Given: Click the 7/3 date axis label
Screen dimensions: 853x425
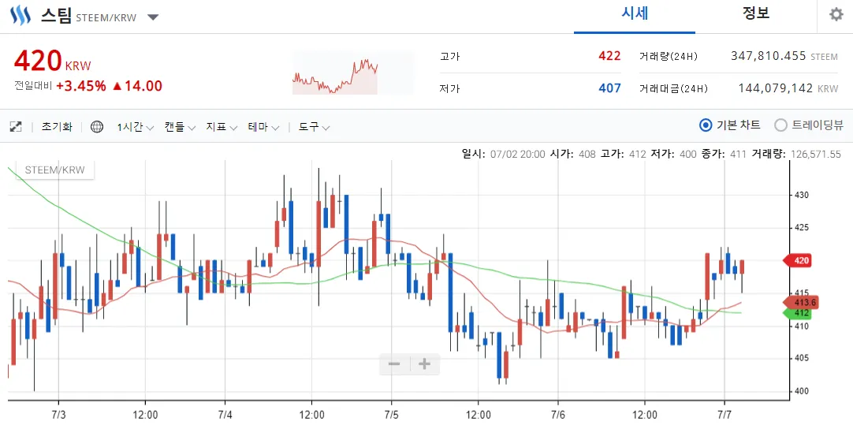Looking at the screenshot, I should [58, 416].
